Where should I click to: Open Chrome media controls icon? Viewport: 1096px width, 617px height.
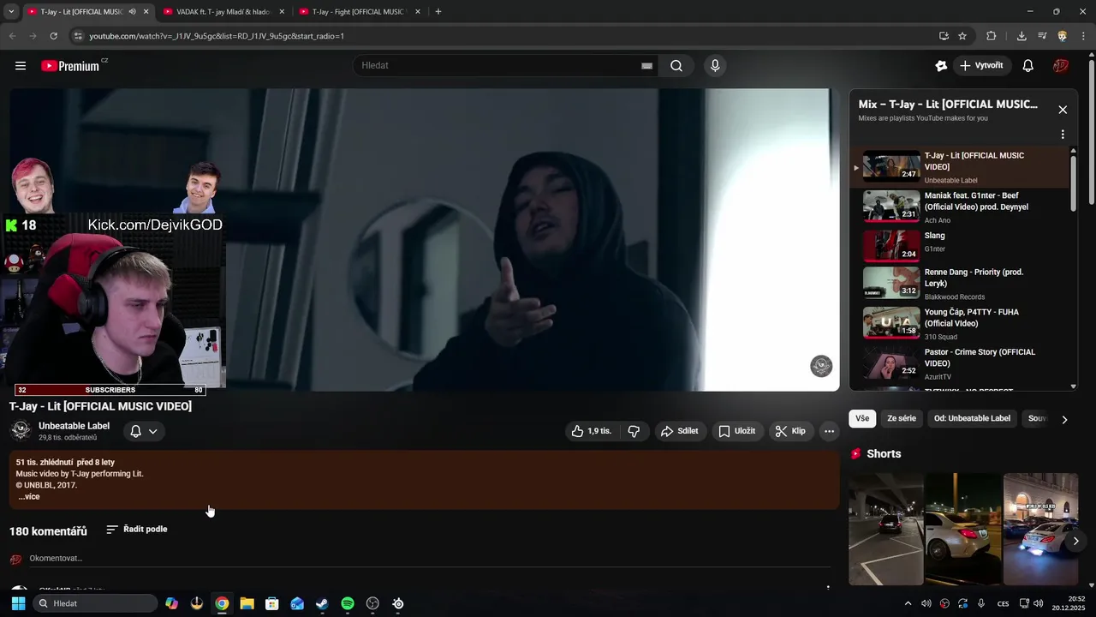1042,36
